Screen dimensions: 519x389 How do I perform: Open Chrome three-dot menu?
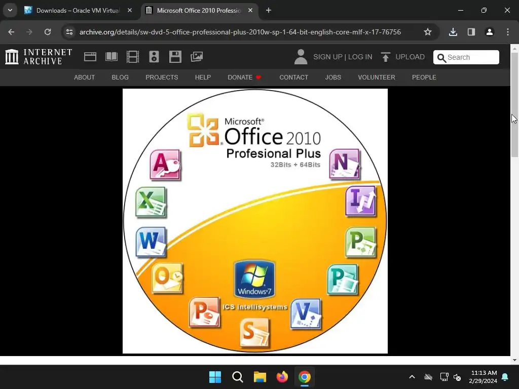pyautogui.click(x=508, y=32)
